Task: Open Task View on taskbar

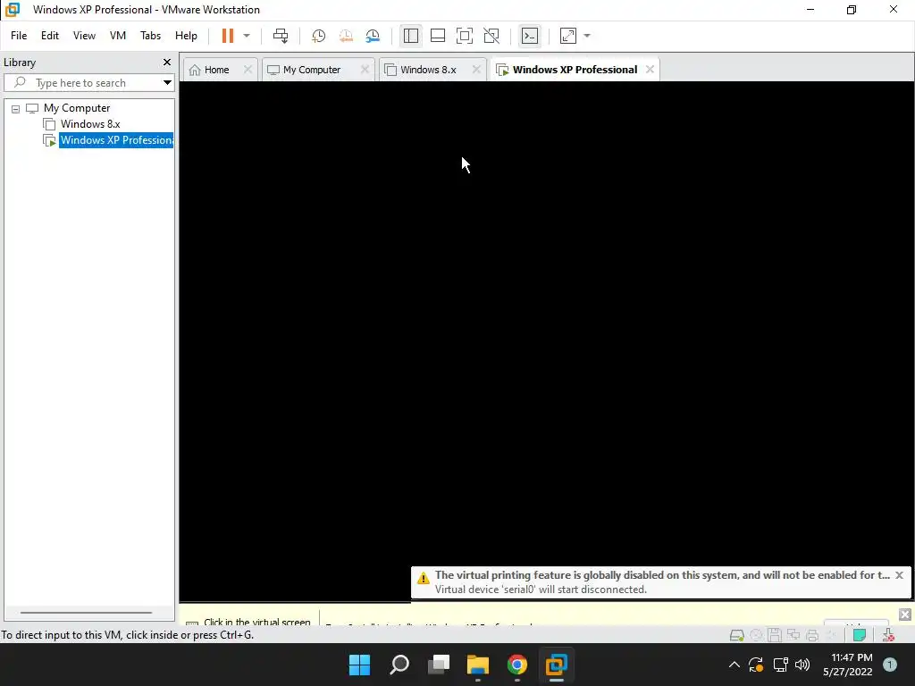Action: [x=439, y=665]
